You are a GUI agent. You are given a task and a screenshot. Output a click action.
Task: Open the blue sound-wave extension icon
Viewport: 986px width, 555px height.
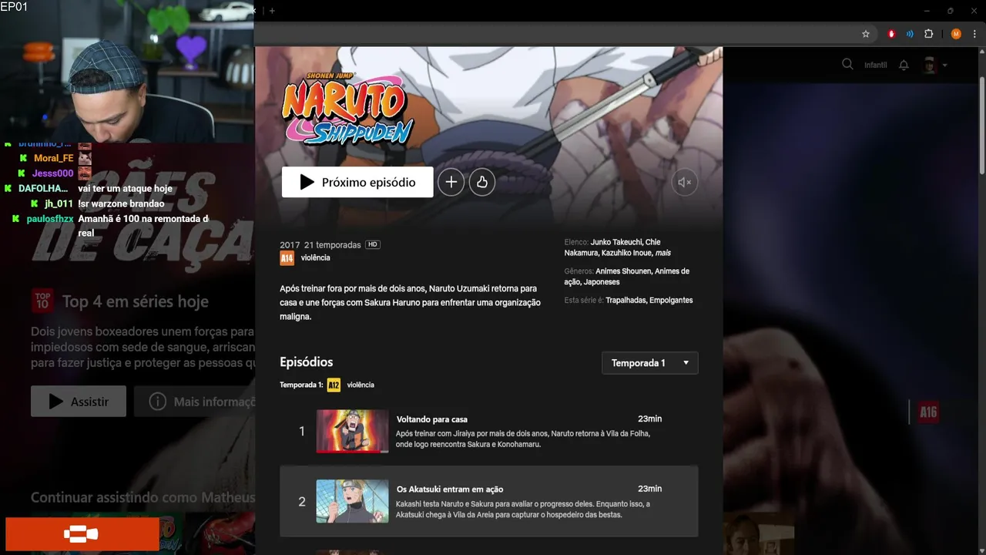coord(910,34)
